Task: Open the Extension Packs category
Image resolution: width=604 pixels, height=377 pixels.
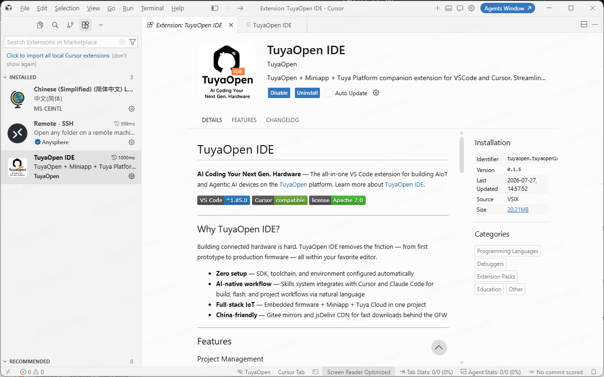Action: [496, 276]
